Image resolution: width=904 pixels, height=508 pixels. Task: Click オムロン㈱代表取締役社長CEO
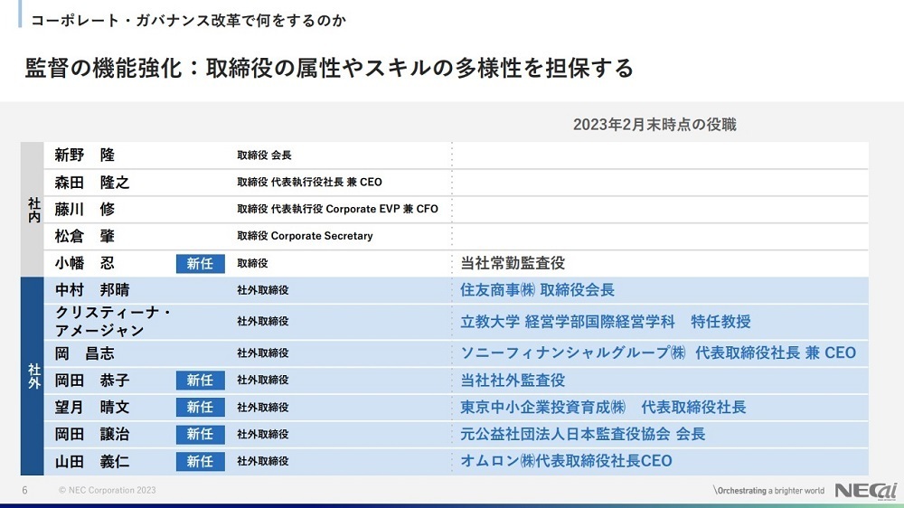[x=566, y=461]
